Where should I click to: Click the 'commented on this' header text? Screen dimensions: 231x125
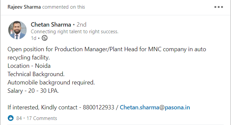coord(64,7)
